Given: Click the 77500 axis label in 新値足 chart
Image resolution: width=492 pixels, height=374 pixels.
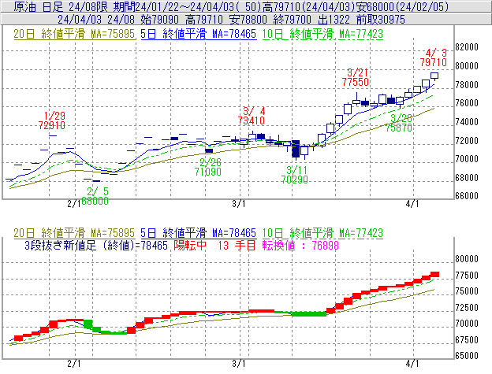Looking at the screenshot, I should (x=467, y=276).
